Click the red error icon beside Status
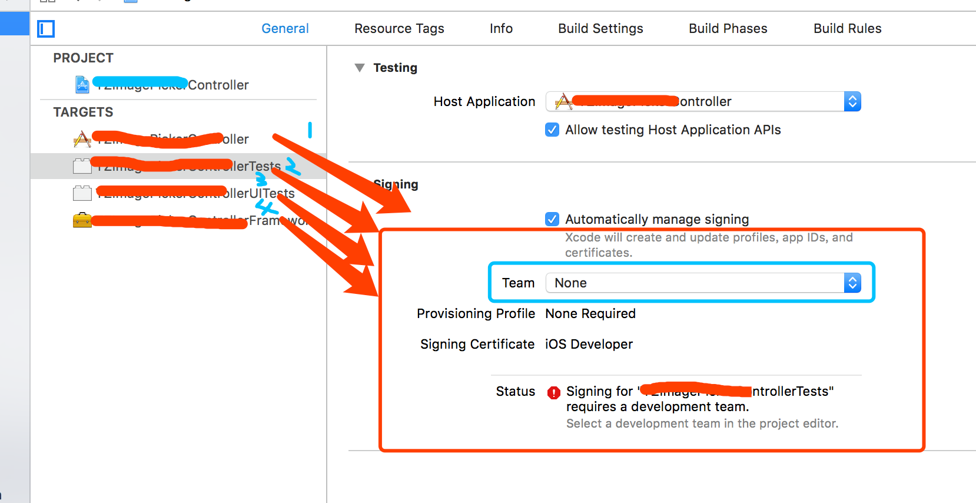 click(553, 392)
